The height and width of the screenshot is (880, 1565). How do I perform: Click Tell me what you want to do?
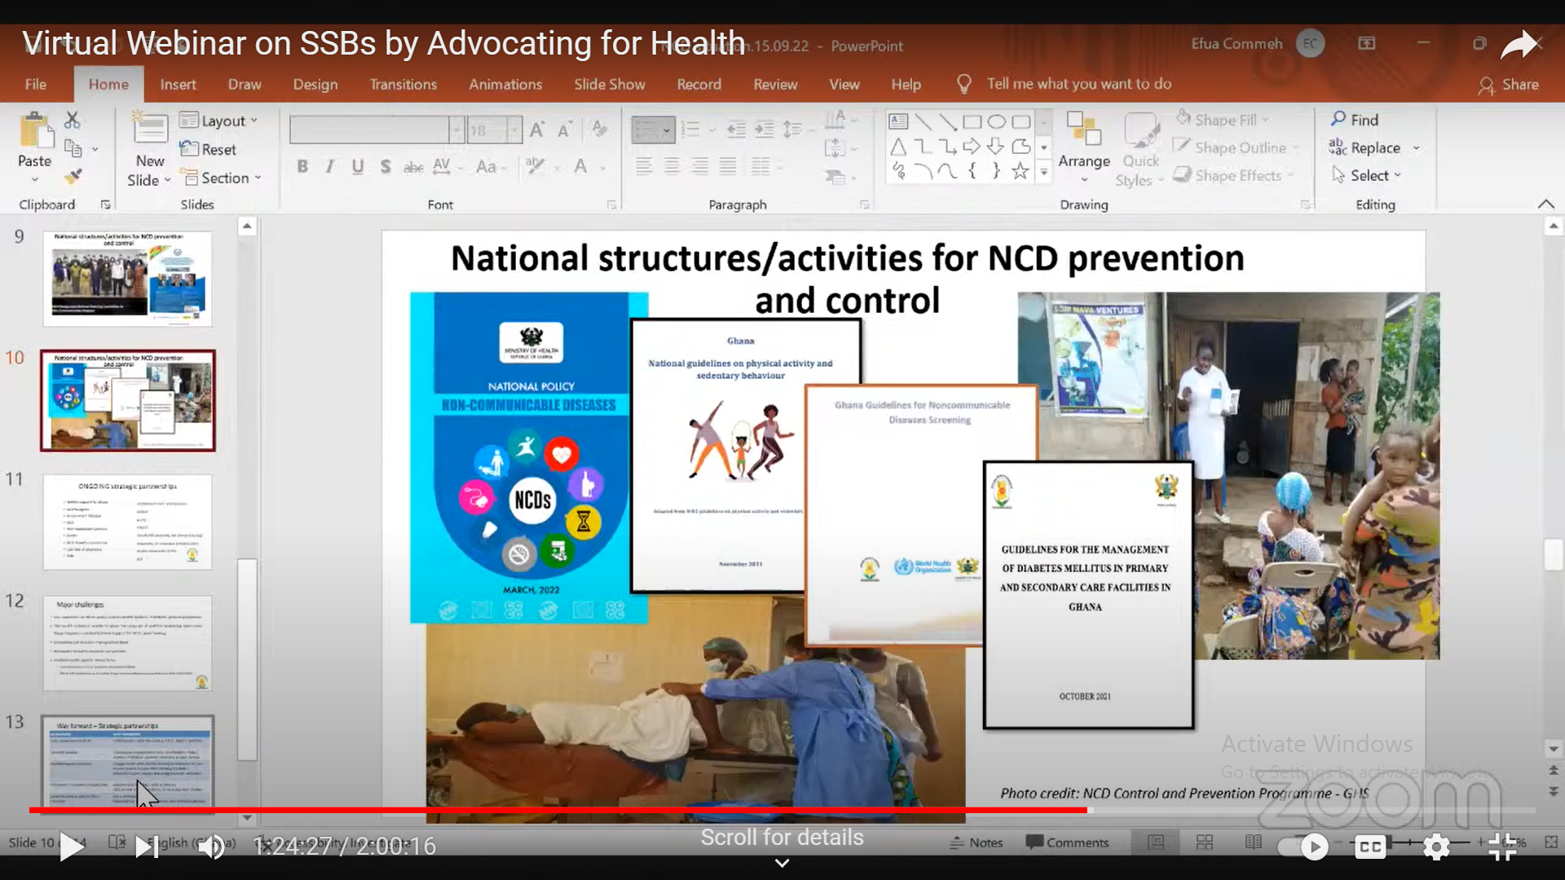click(x=1078, y=84)
